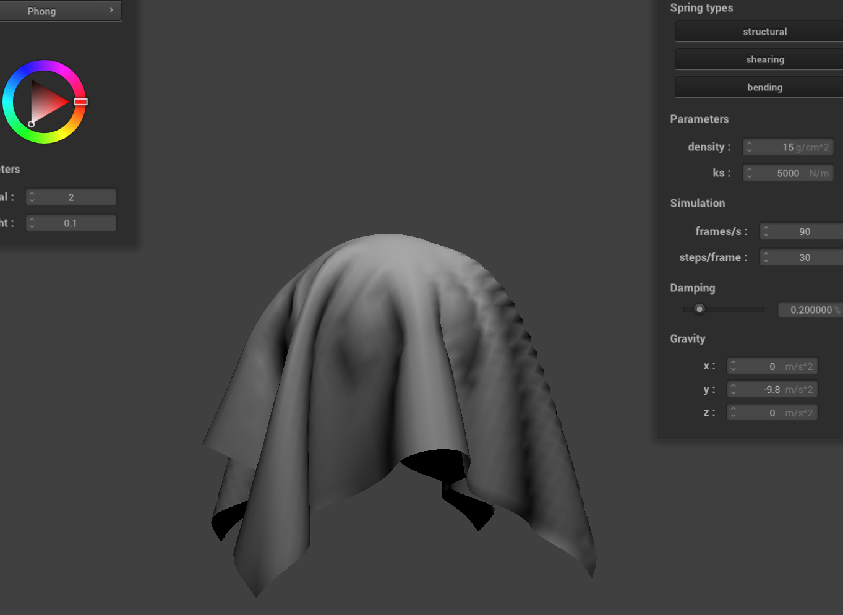
Task: Click the stepper arrows beside value 2
Action: 32,197
